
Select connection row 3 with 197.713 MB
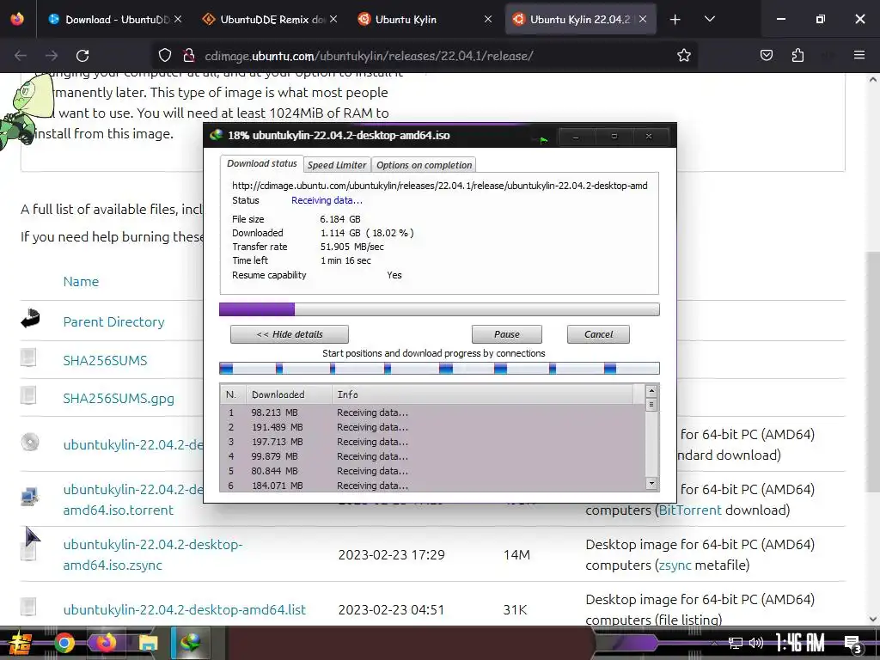pyautogui.click(x=432, y=442)
